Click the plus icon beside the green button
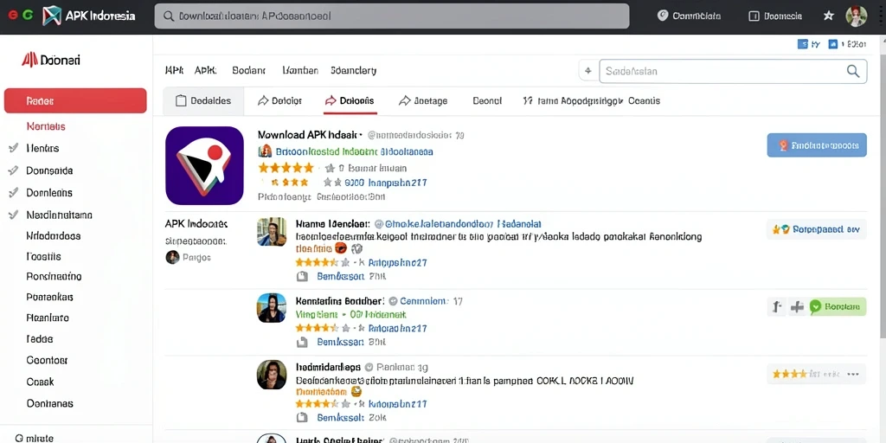 797,307
